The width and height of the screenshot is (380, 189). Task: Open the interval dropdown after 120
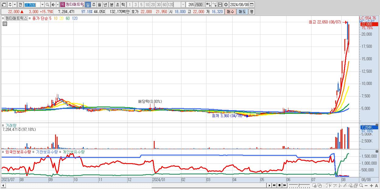[183, 5]
